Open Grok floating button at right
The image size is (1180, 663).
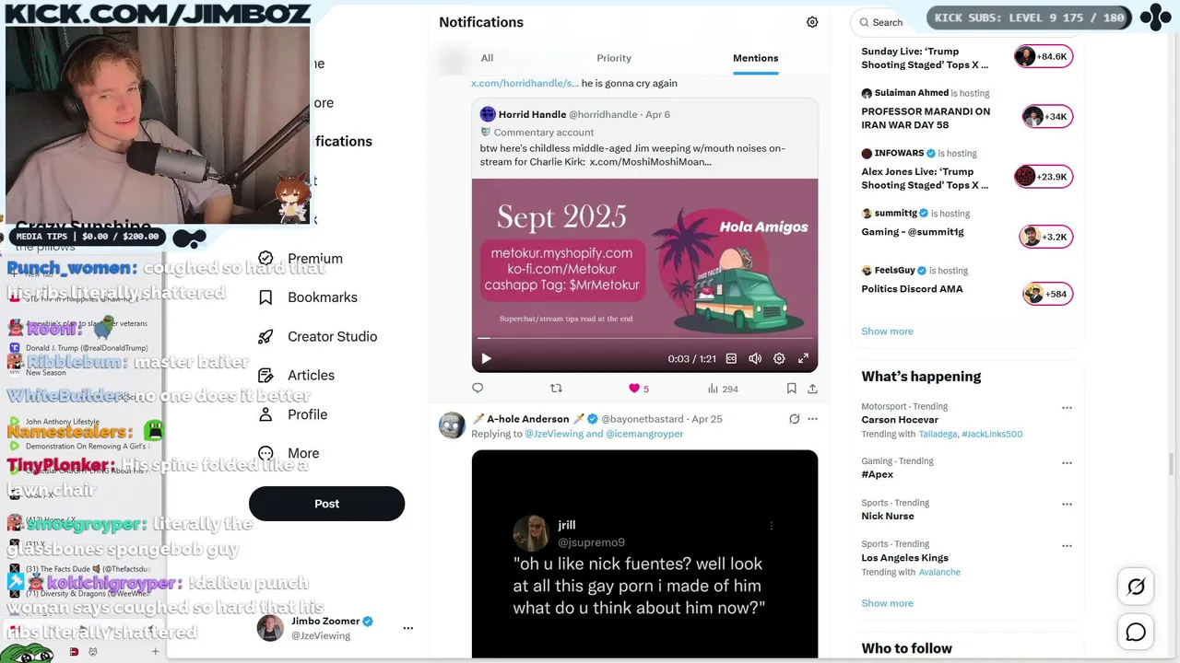pyautogui.click(x=1136, y=587)
